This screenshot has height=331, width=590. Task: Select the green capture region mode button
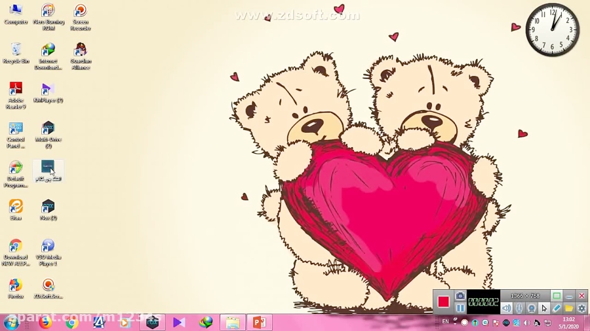click(557, 296)
